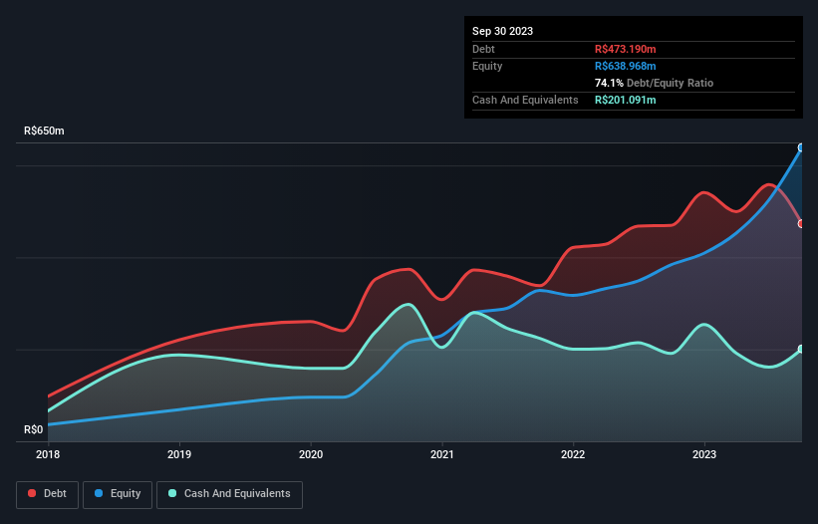Select the 2023 x-axis label
This screenshot has height=524, width=818.
704,454
